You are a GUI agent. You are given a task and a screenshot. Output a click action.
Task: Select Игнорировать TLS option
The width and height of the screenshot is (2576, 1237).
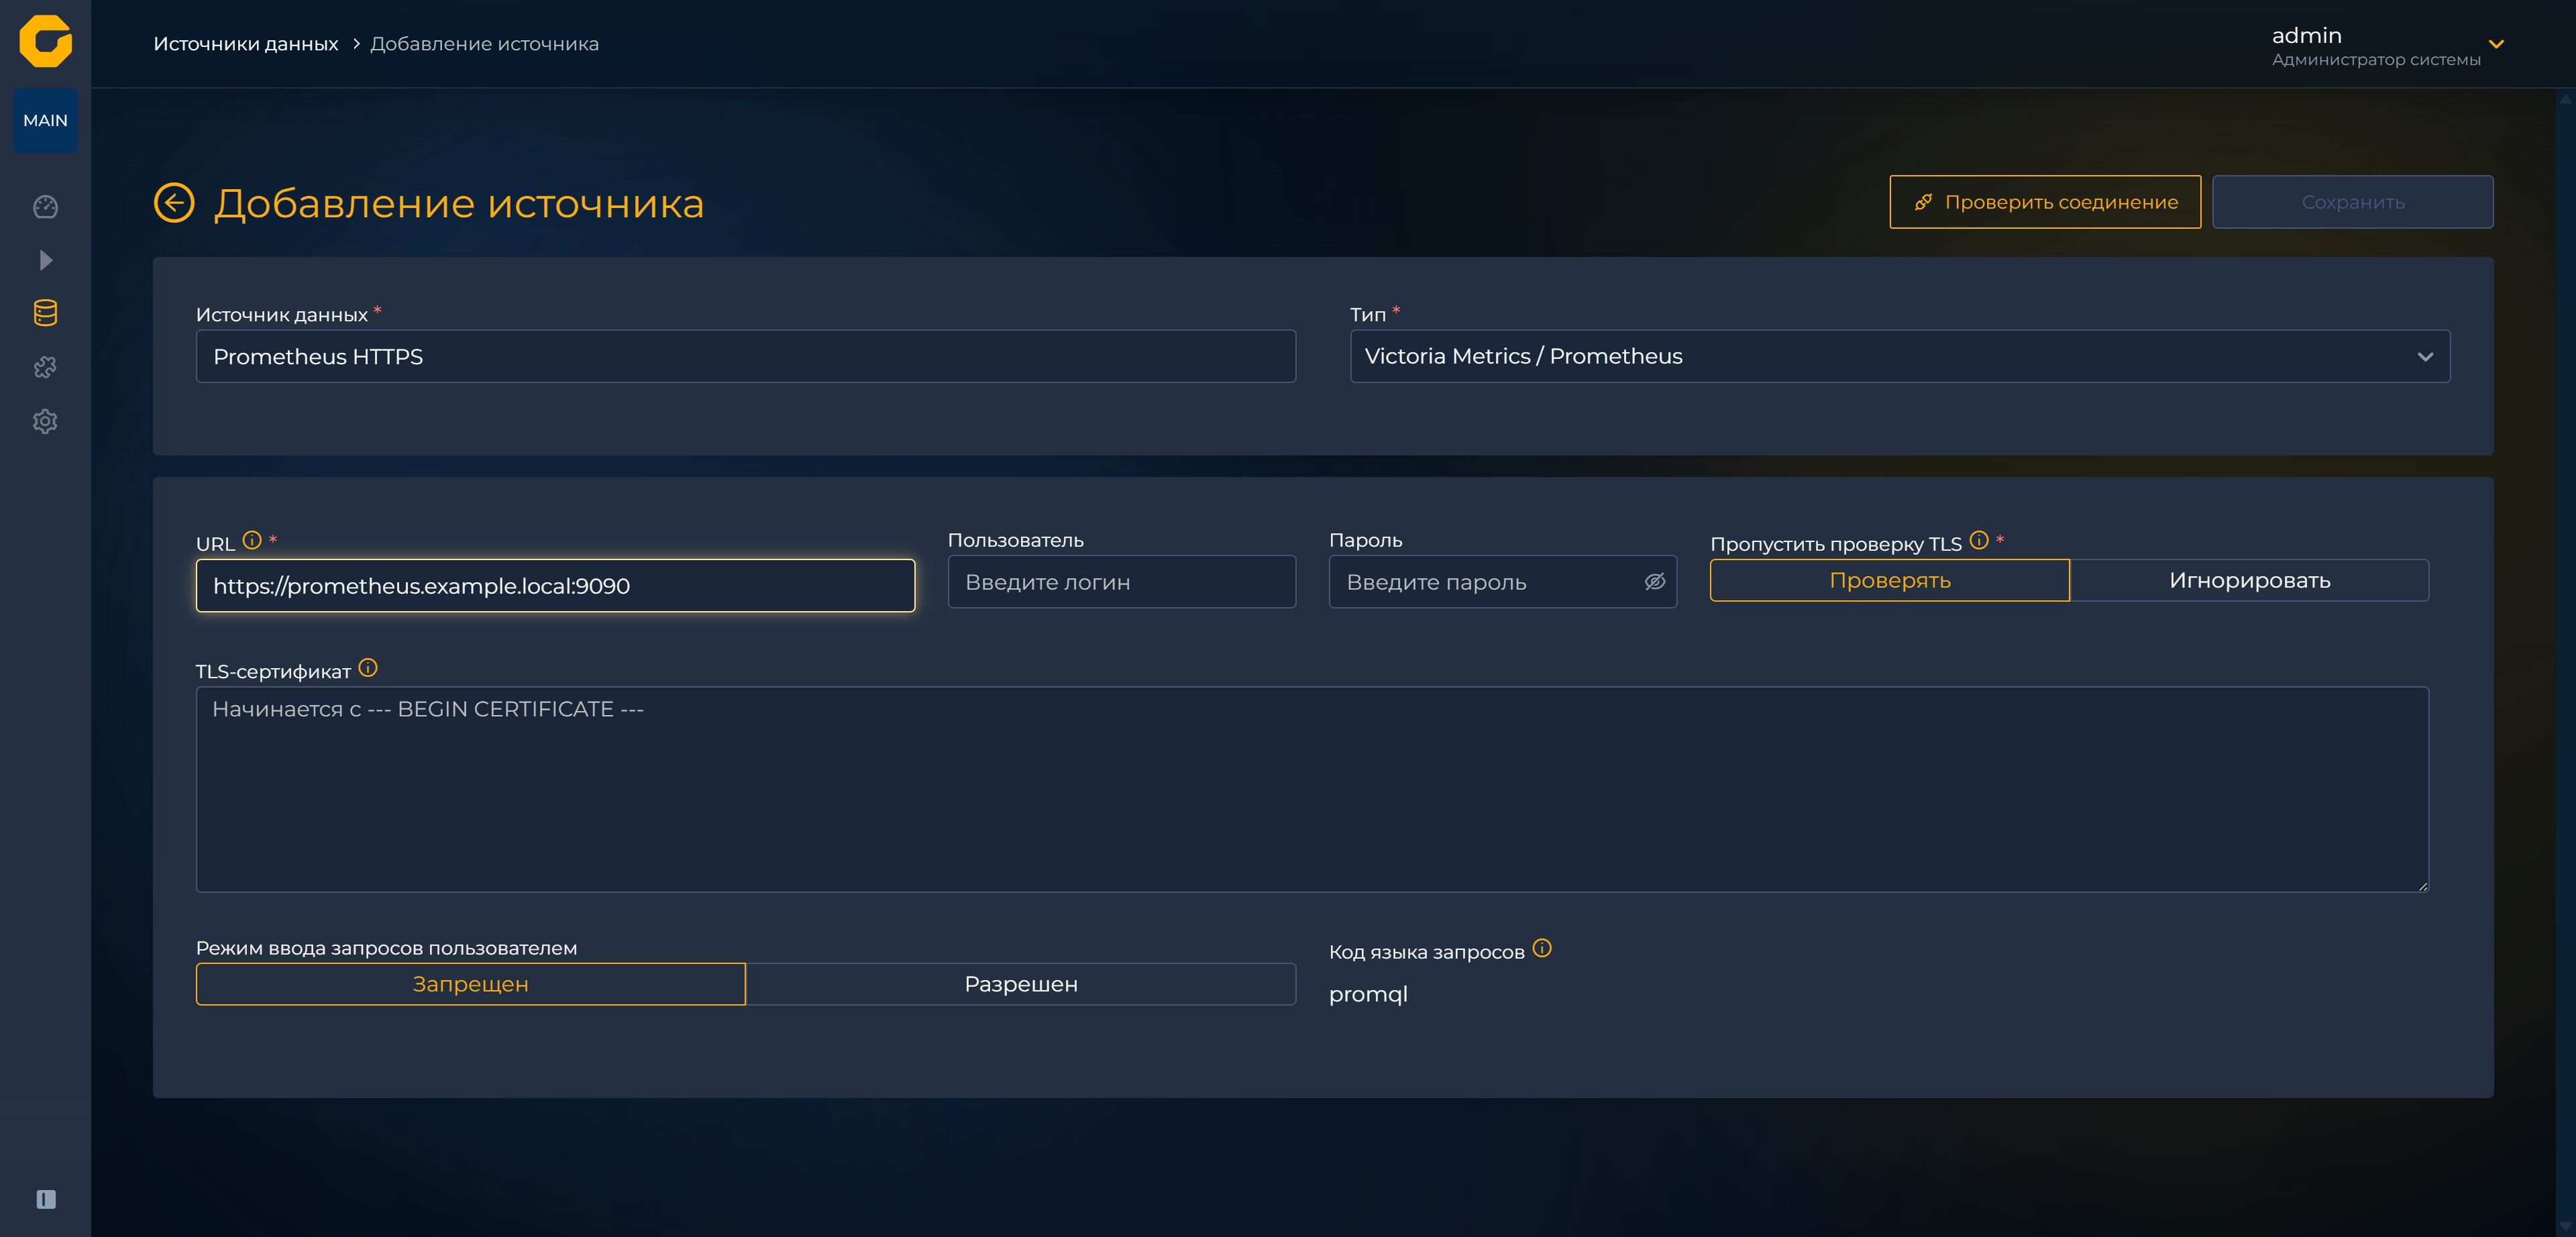point(2249,580)
